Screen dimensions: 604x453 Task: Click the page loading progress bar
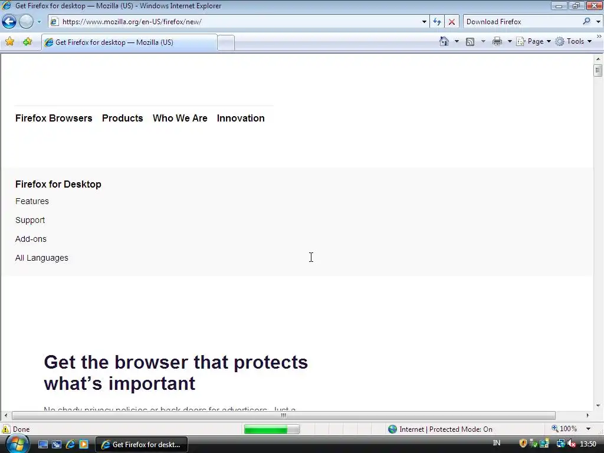pos(271,429)
